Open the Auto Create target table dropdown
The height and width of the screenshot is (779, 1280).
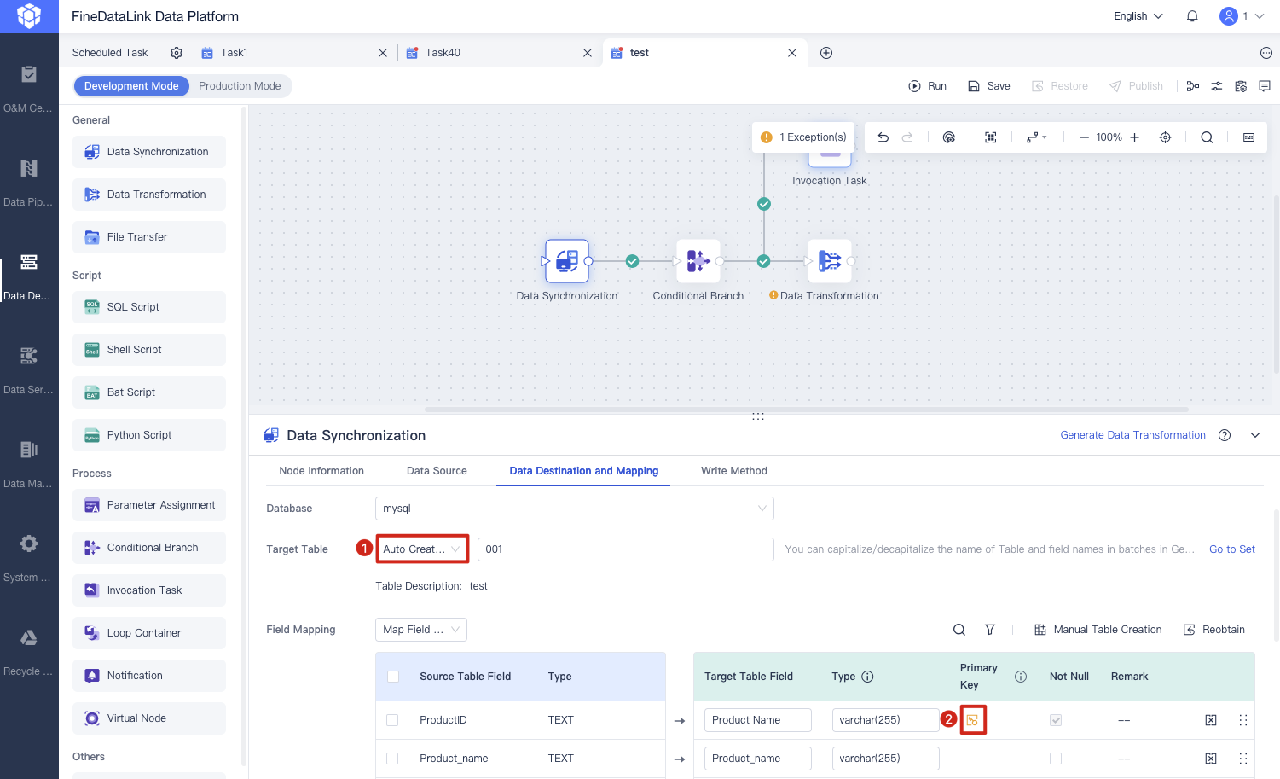coord(422,549)
